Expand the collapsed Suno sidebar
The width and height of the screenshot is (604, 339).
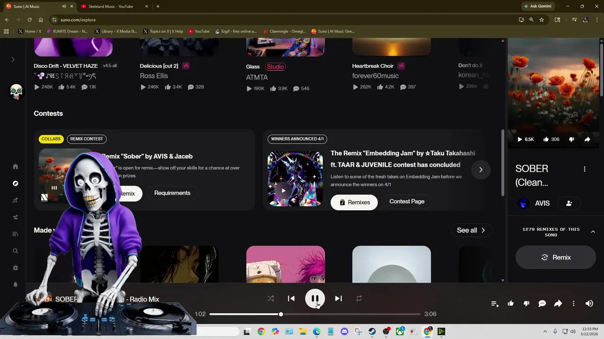pyautogui.click(x=13, y=60)
